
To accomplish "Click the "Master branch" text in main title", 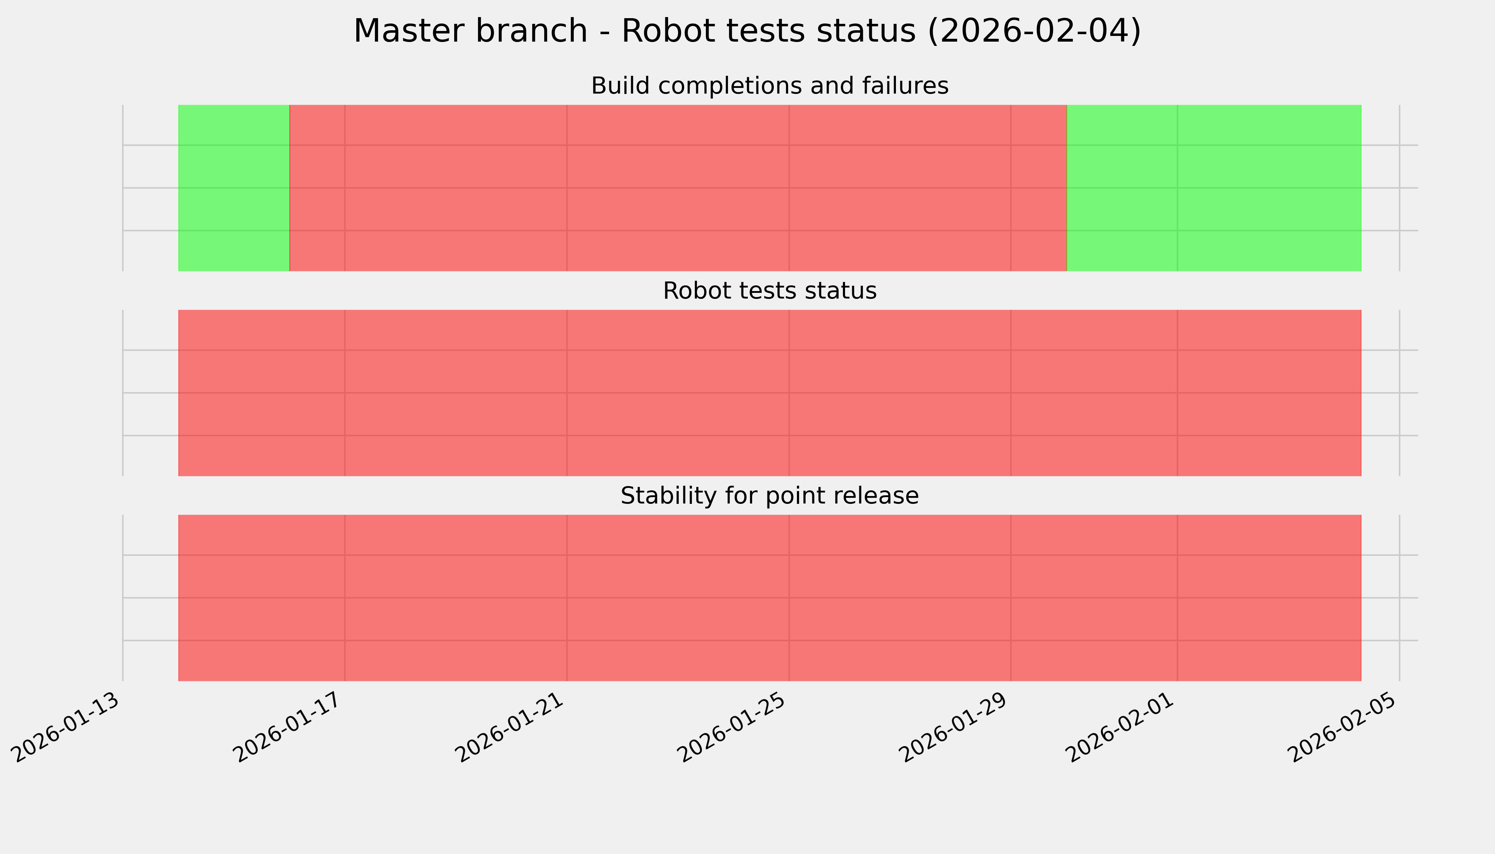I will (x=470, y=31).
